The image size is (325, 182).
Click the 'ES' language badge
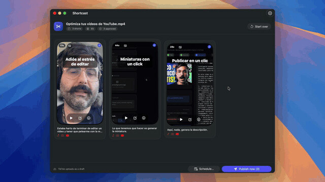[x=90, y=29]
